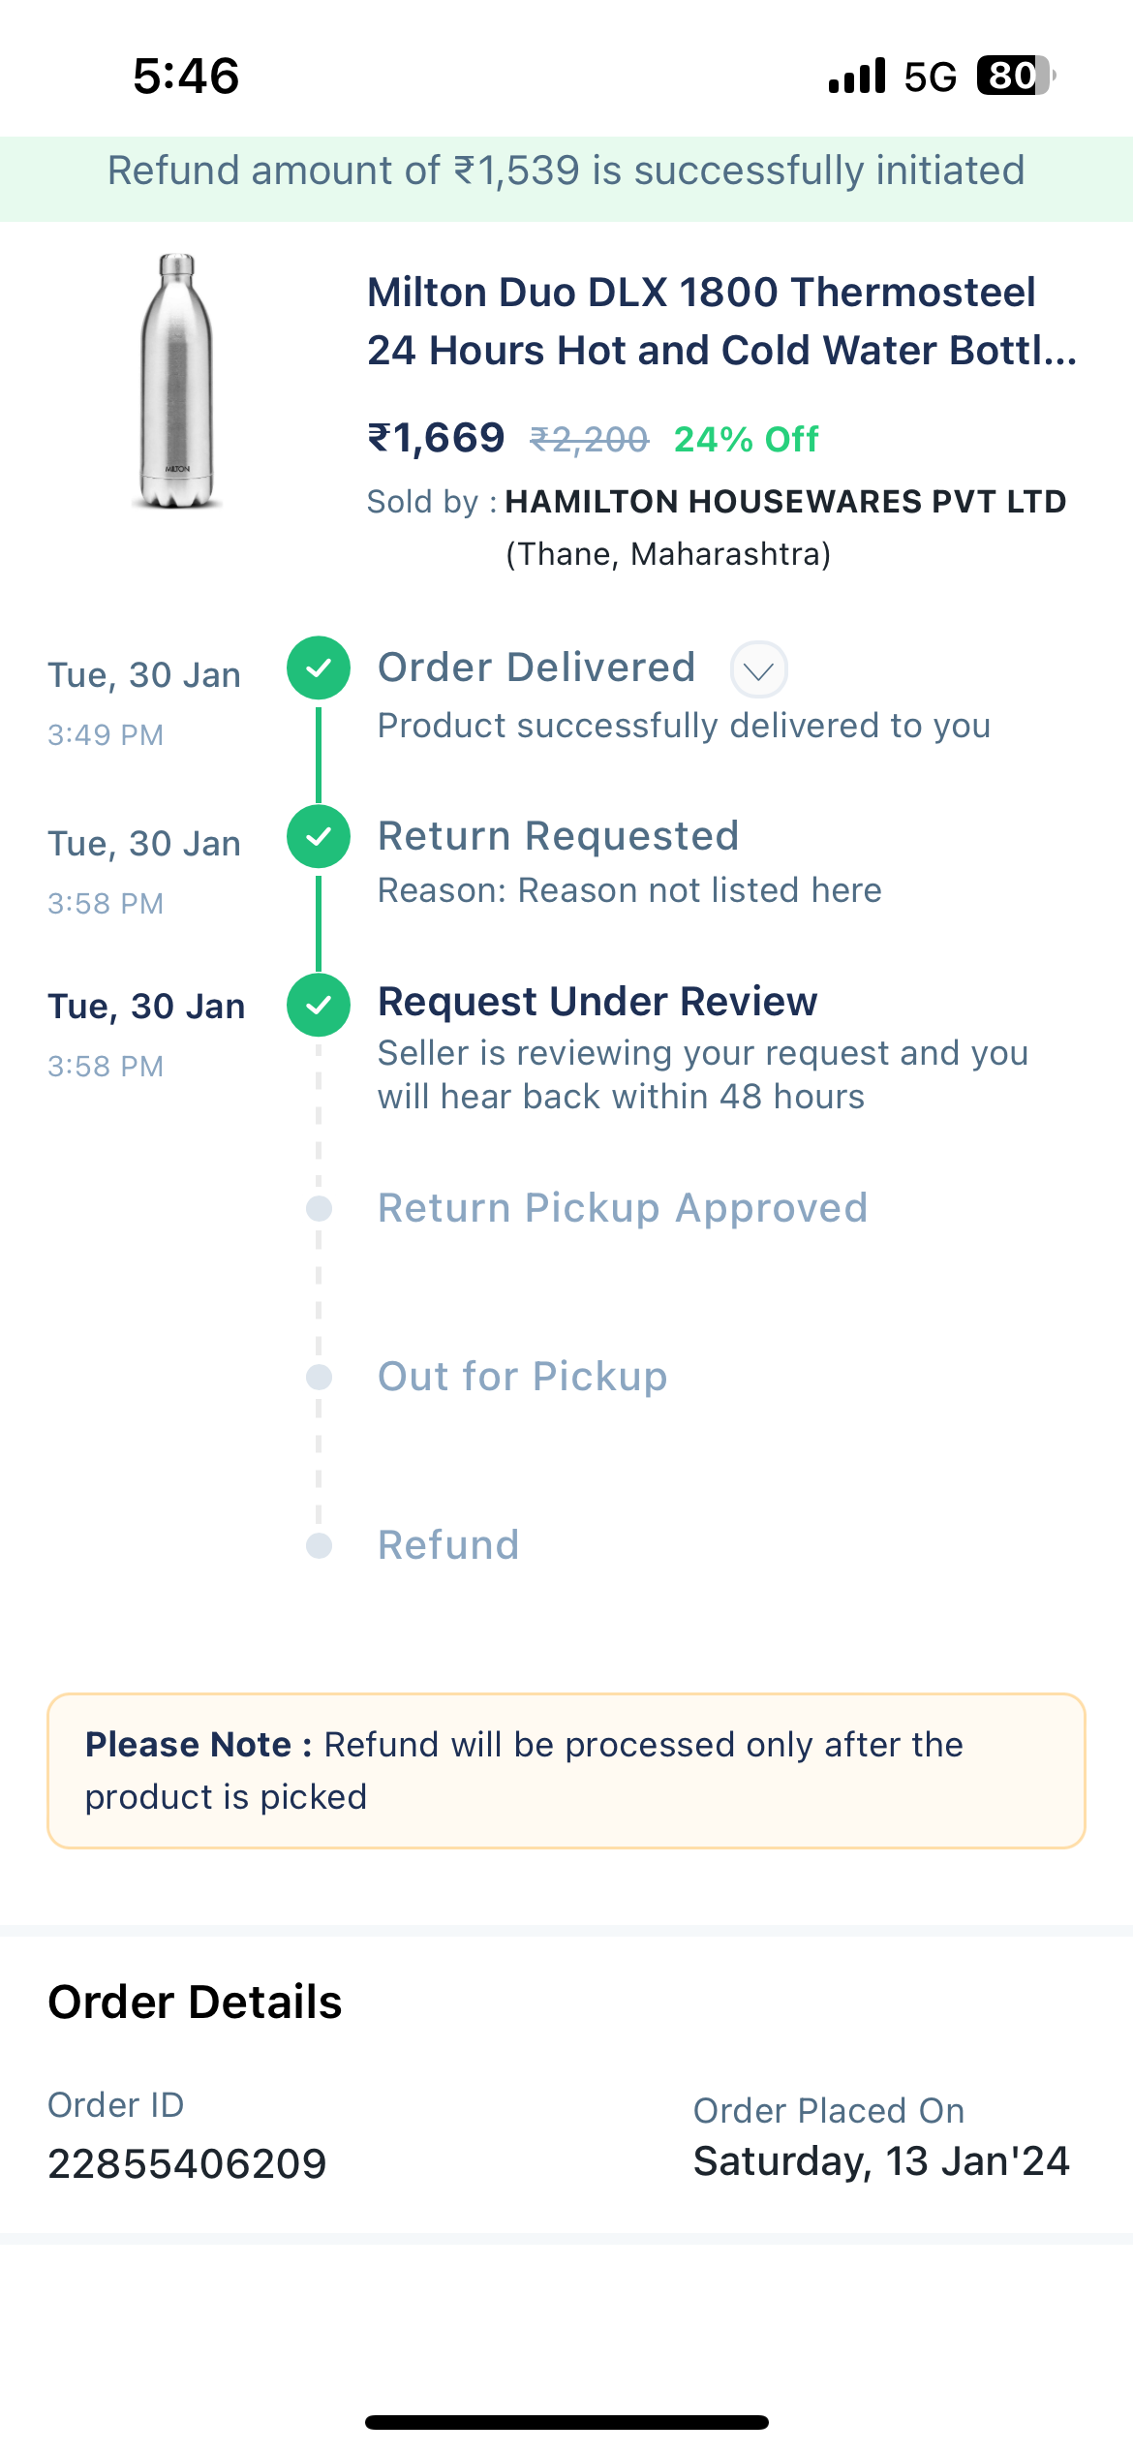Tap the iOS home indicator bar
Viewport: 1133px width, 2453px height.
pos(566,2422)
